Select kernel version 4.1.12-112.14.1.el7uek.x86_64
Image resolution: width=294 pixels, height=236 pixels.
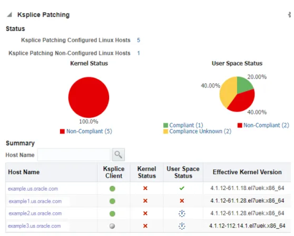tap(247, 225)
